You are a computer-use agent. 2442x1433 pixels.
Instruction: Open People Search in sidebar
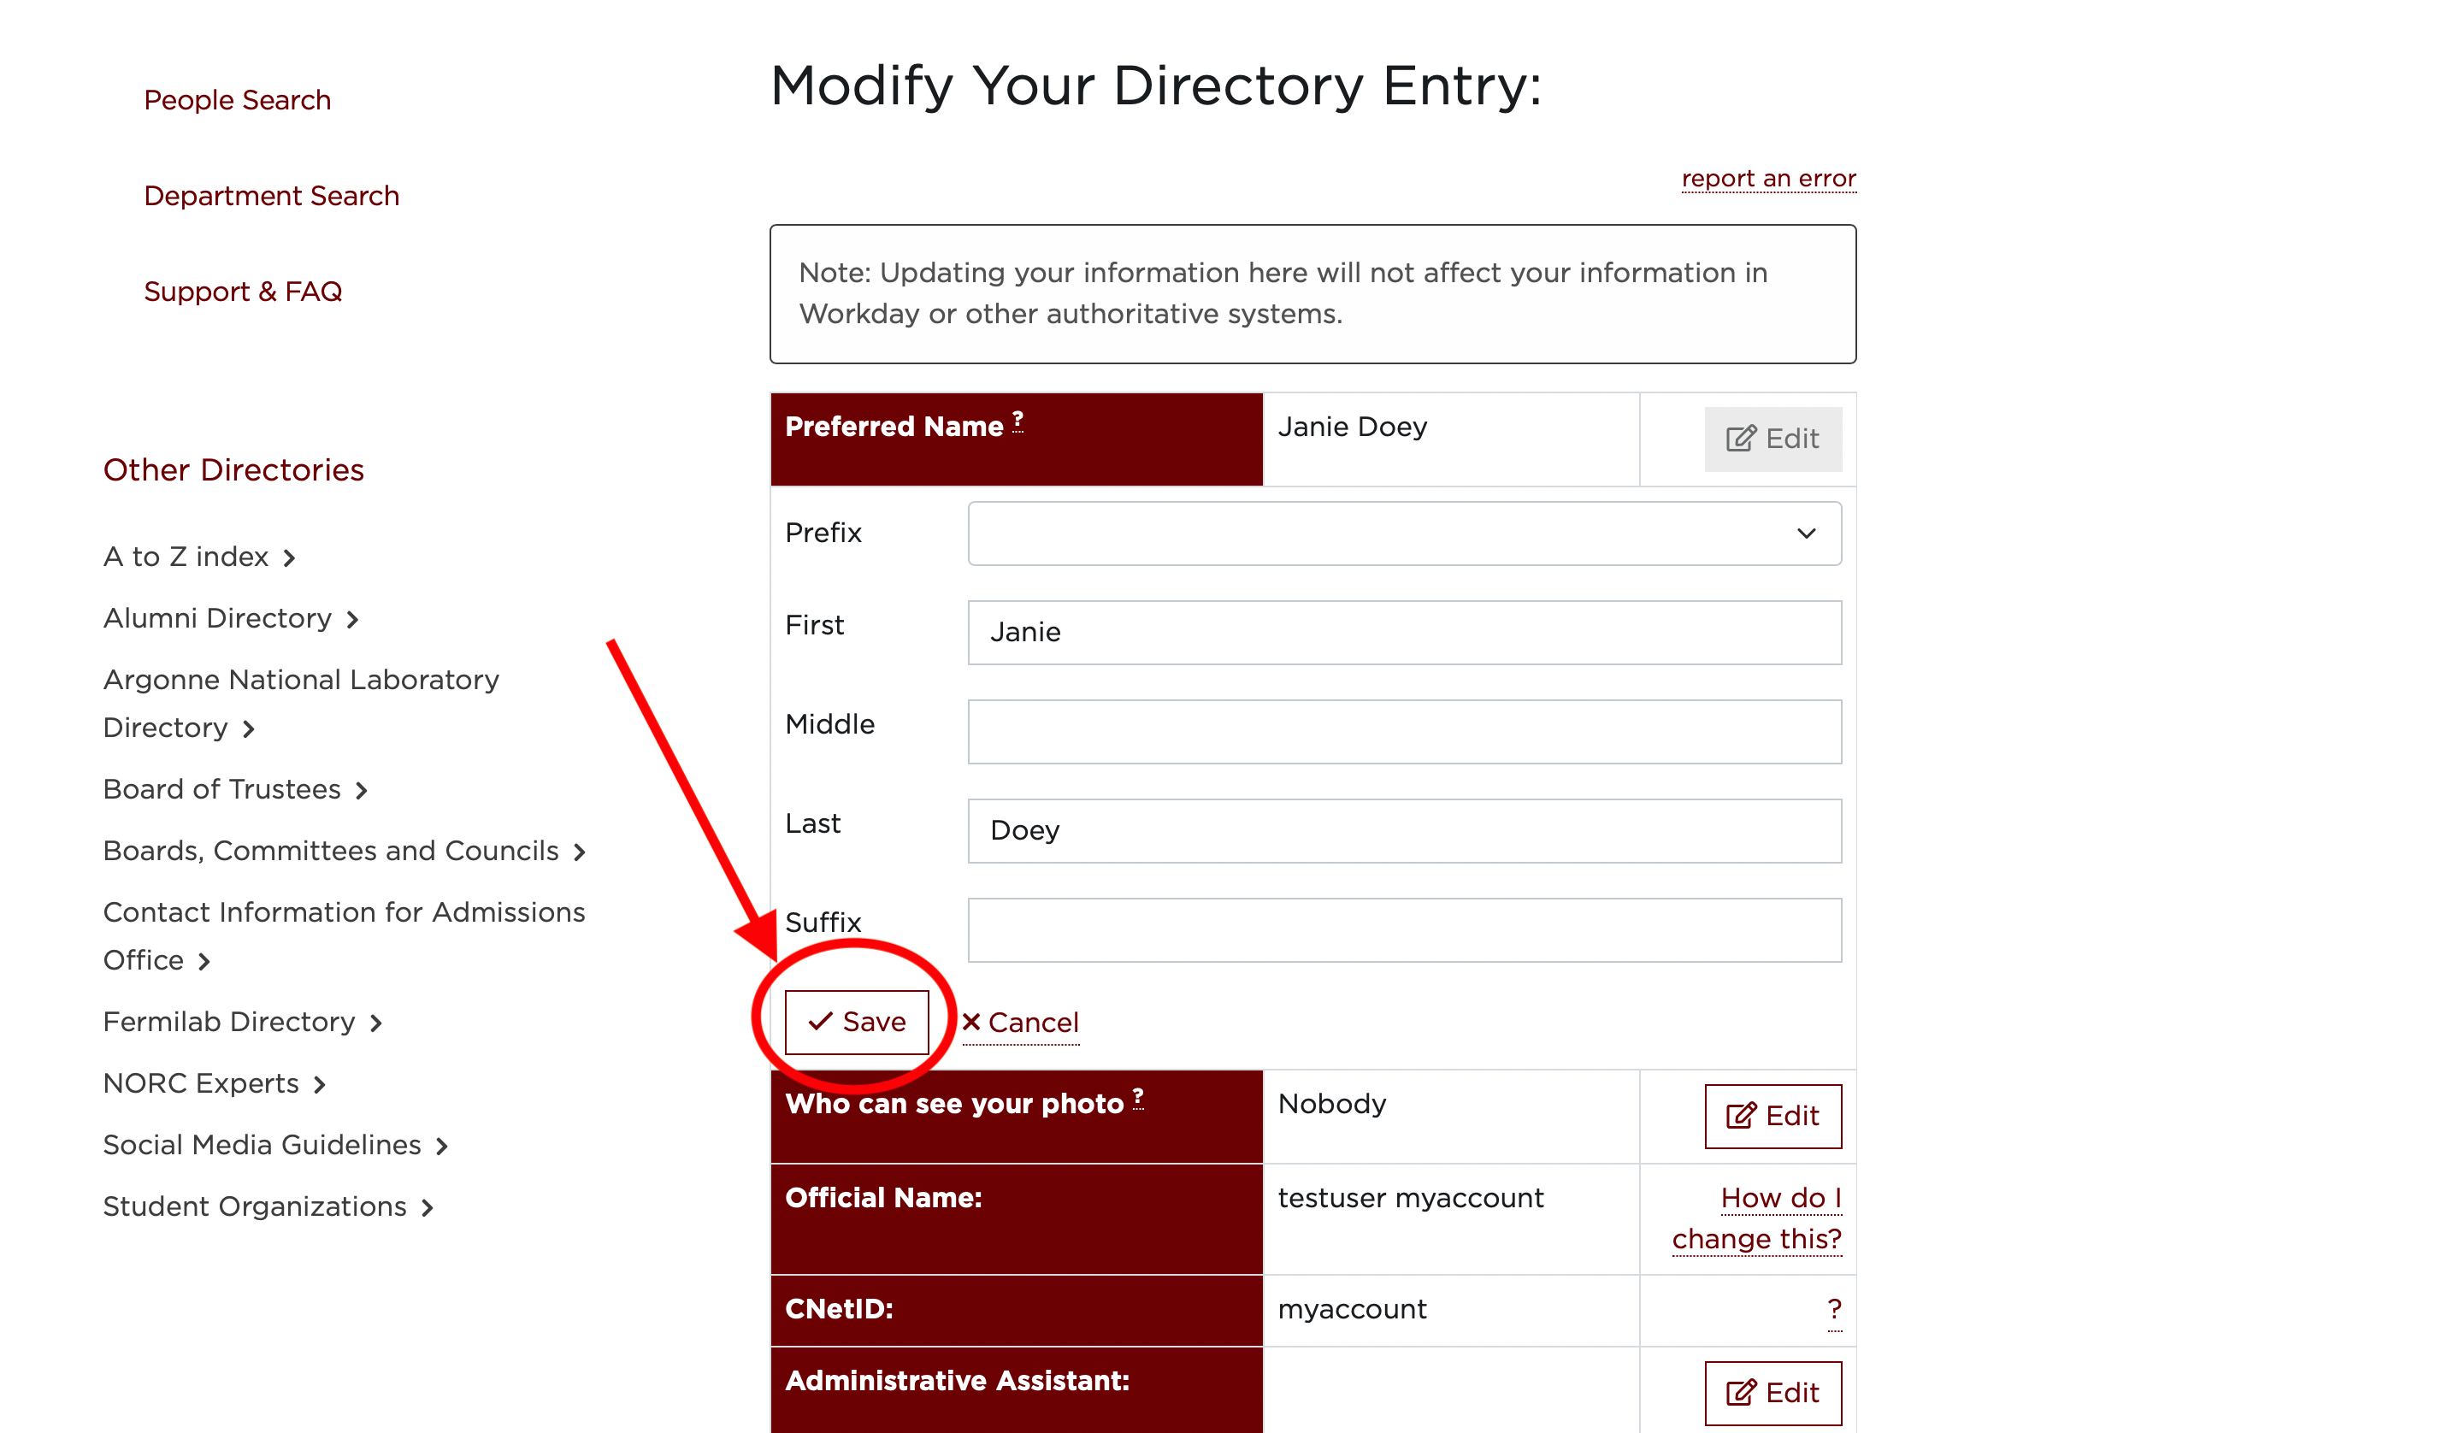[238, 100]
